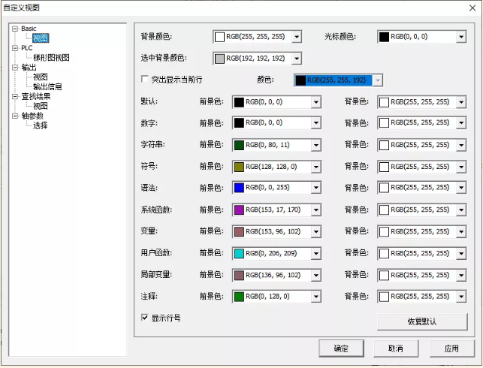Click the purple 系统函数 foreground swatch

pos(239,210)
